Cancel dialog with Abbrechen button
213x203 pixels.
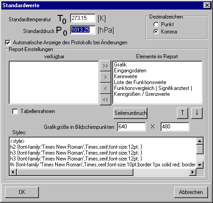pos(191,192)
